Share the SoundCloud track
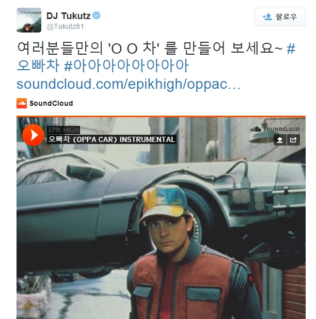 (293, 140)
